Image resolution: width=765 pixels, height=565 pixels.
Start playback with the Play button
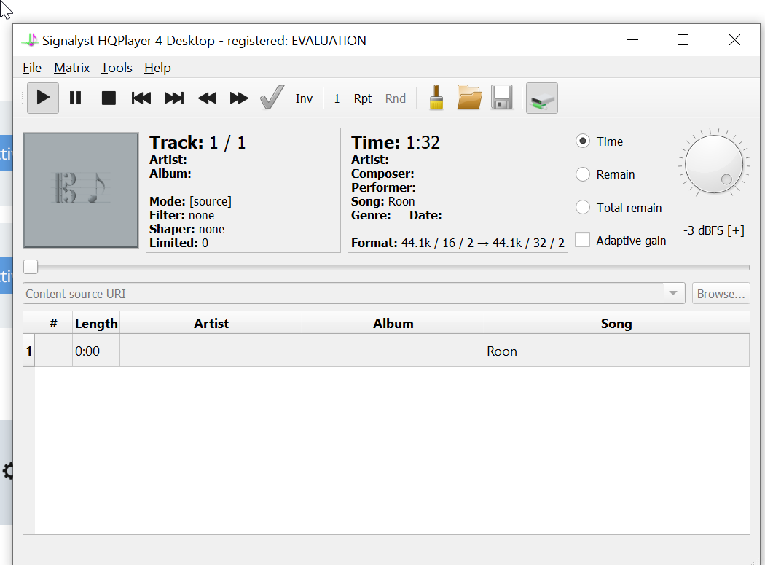tap(43, 98)
